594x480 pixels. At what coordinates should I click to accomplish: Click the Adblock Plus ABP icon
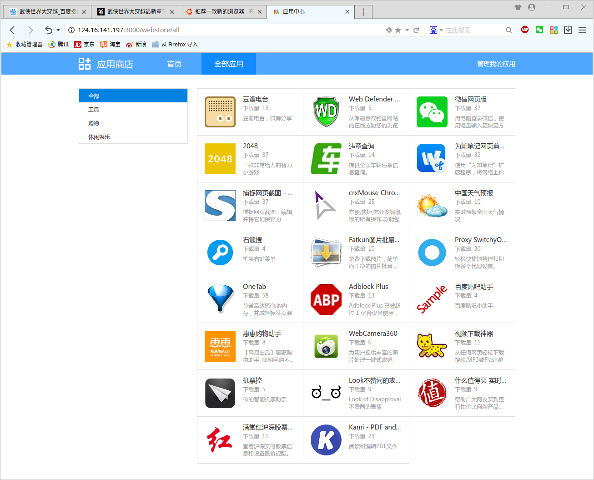(326, 299)
